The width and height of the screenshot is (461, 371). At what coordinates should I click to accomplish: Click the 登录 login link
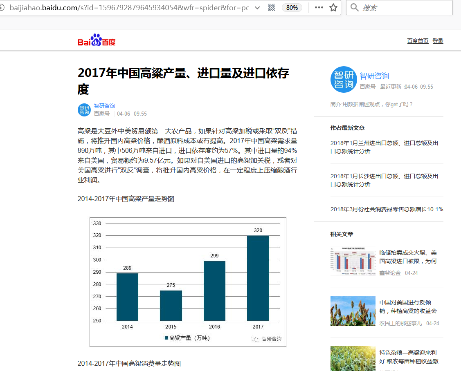pyautogui.click(x=438, y=41)
